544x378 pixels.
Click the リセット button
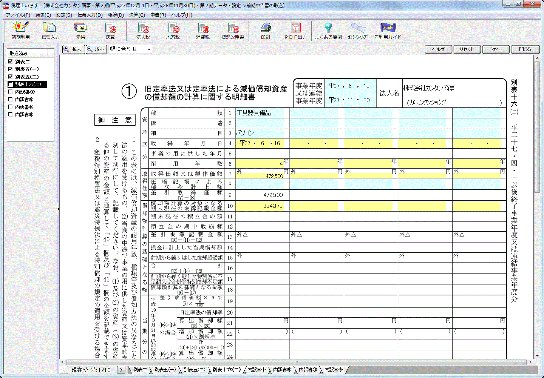click(x=467, y=49)
